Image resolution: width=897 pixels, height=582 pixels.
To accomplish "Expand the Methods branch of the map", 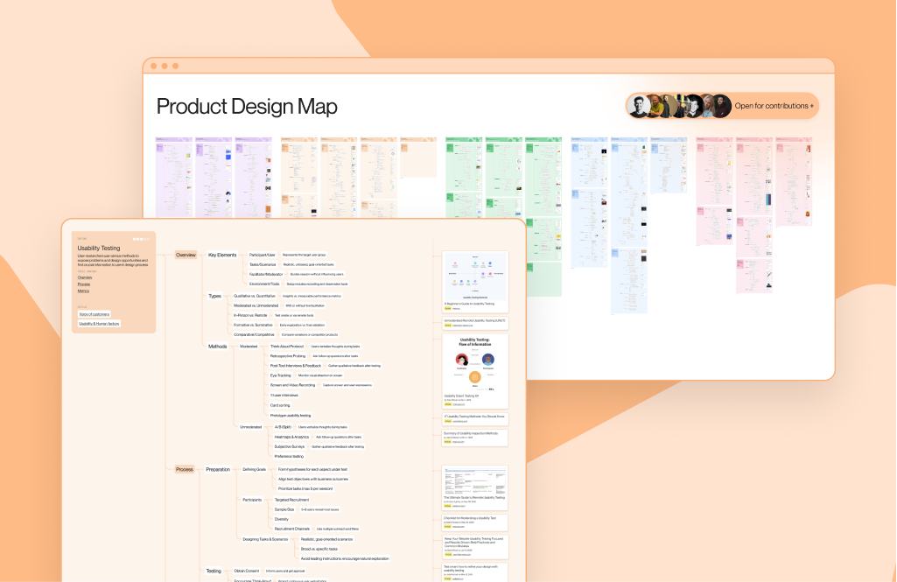I will (217, 346).
